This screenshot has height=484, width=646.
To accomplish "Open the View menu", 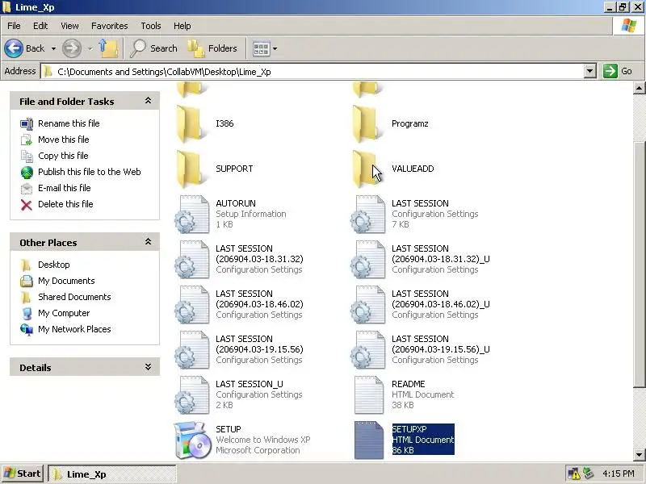I will click(x=69, y=26).
